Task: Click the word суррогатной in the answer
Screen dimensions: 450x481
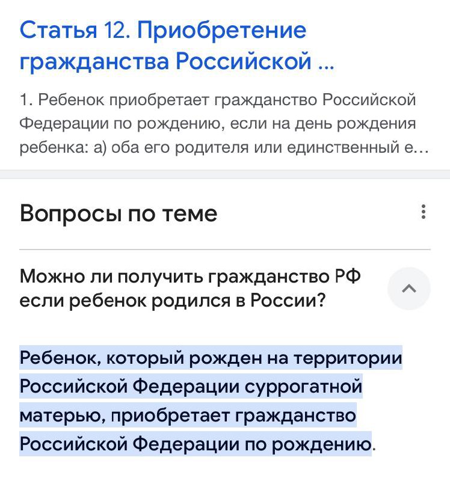Action: pos(303,387)
